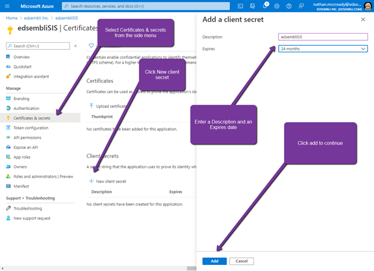Click the side menu Search box
The width and height of the screenshot is (374, 271).
tap(38, 46)
